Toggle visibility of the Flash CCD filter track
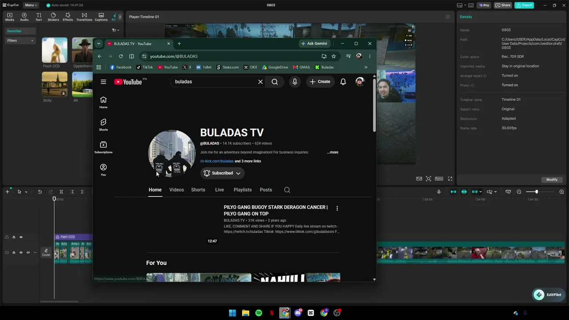Viewport: 569px width, 320px height. coord(21,237)
